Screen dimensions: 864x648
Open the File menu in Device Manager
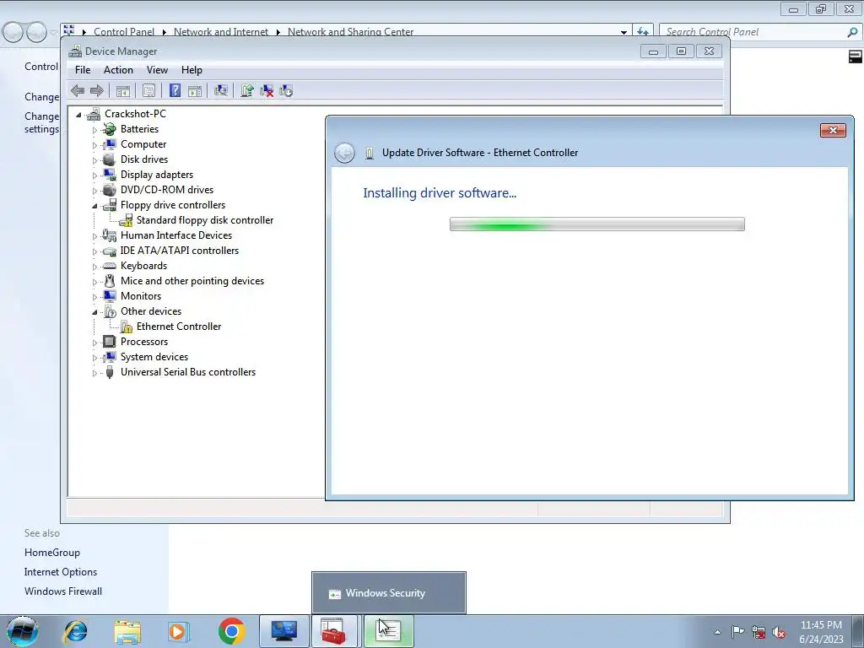tap(83, 70)
